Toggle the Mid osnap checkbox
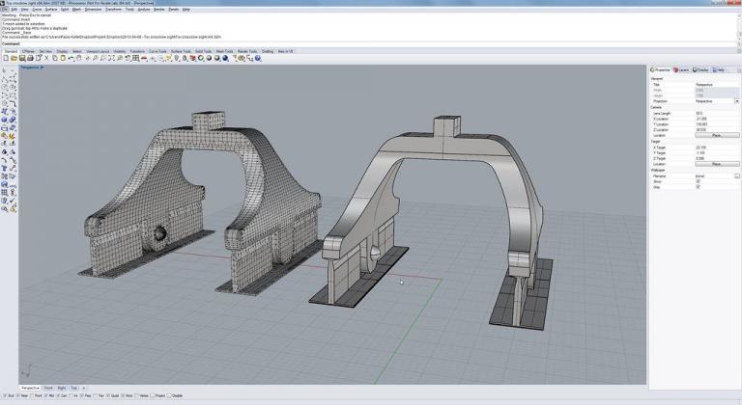742x405 pixels. tap(48, 395)
